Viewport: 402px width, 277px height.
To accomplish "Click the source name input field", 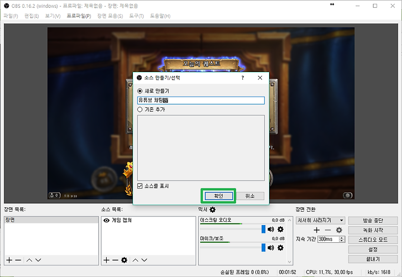I will click(201, 101).
